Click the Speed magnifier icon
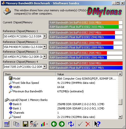The height and width of the screenshot is (129, 126). click(11, 117)
